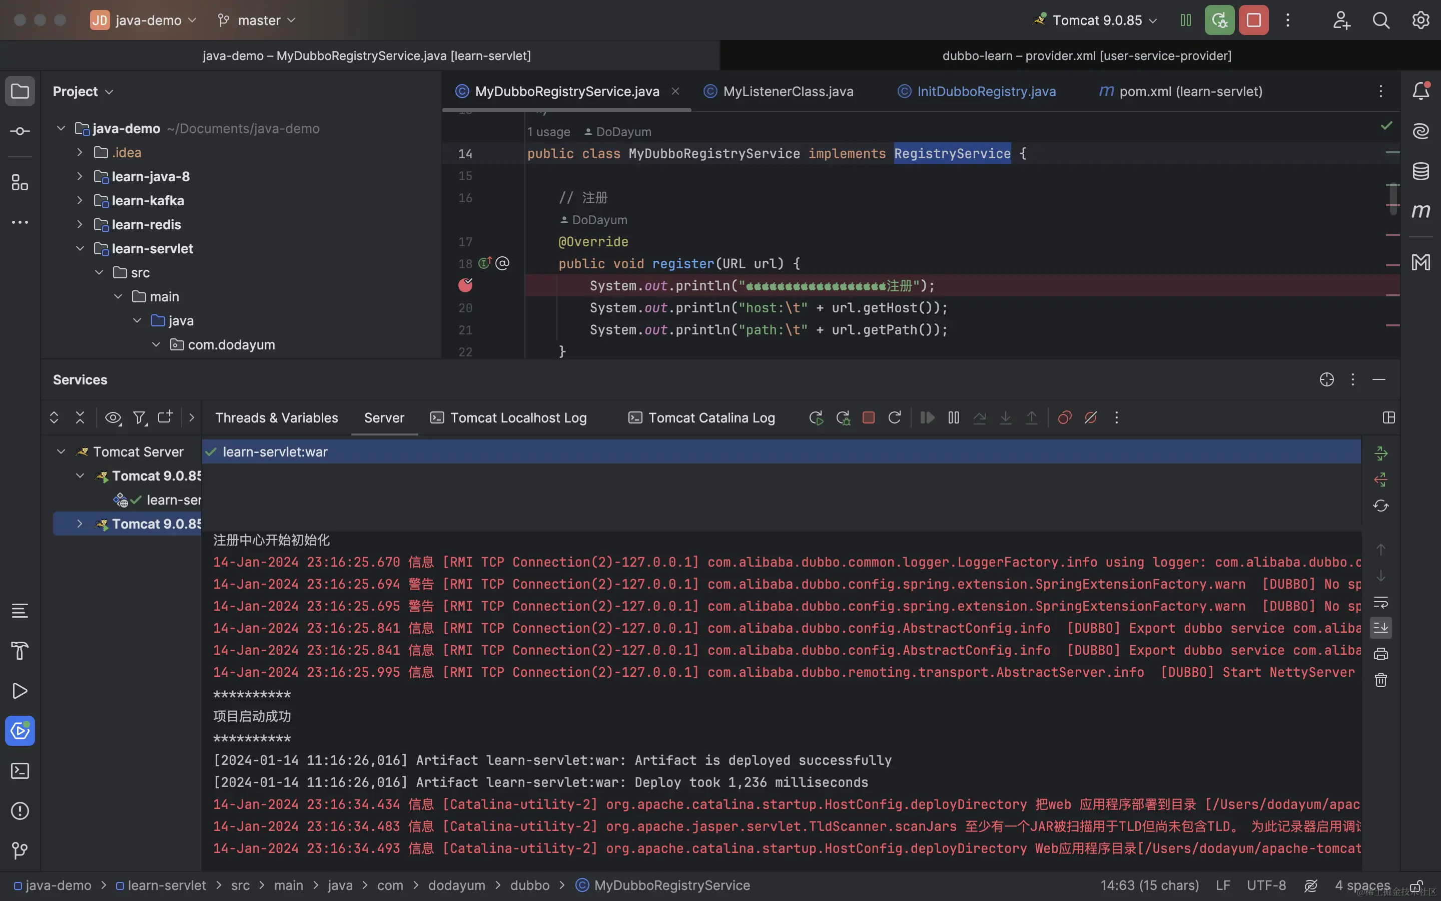
Task: Expand the learn-kafka module folder
Action: point(80,200)
